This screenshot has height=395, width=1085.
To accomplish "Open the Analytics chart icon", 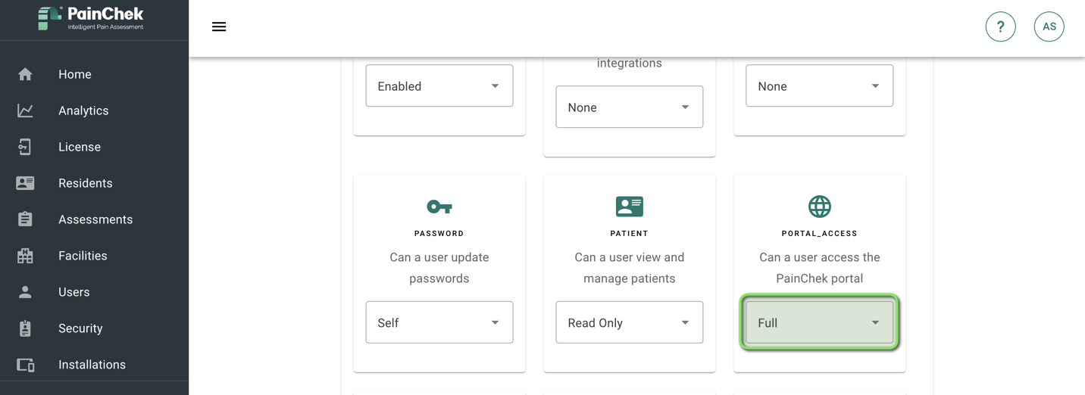I will tap(25, 110).
